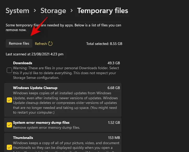Screen dimensions: 189x152
Task: Click the circular refresh icon
Action: [51, 44]
